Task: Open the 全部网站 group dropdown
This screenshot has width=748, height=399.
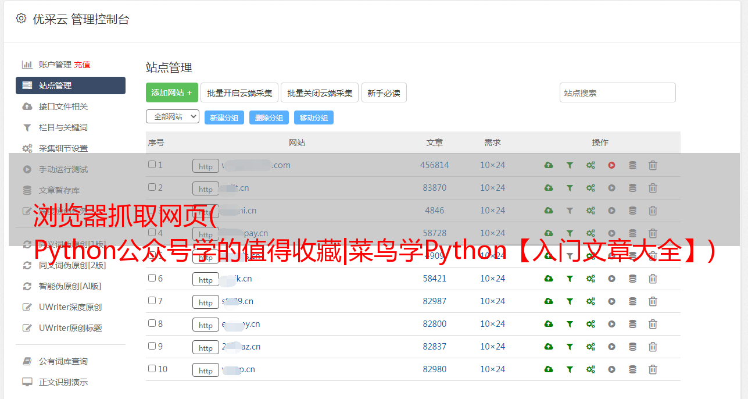Action: [x=173, y=116]
